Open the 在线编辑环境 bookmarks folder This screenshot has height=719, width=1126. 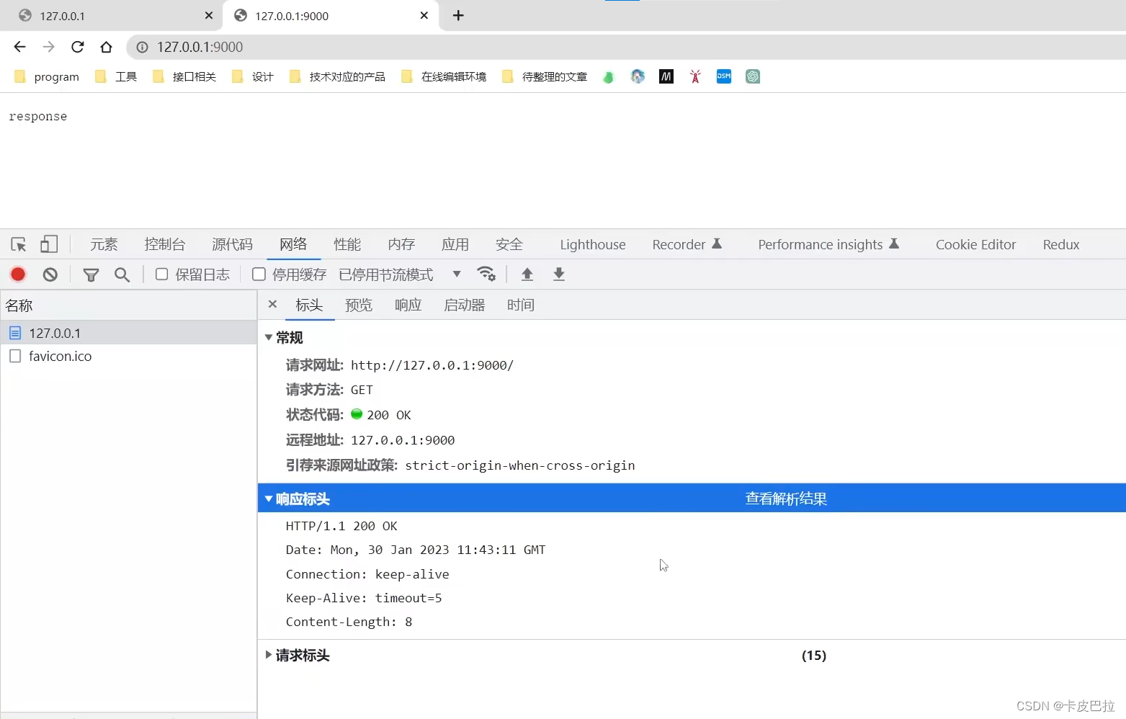tap(444, 76)
